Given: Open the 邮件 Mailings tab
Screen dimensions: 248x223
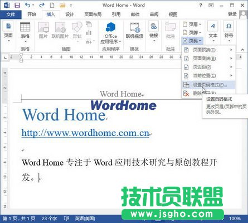Looking at the screenshot, I should 135,14.
